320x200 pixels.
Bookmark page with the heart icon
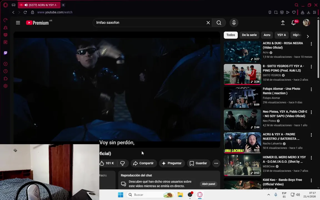pyautogui.click(x=294, y=12)
